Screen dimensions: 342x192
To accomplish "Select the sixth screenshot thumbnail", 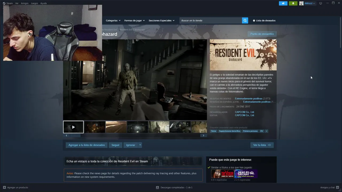I will [180, 127].
